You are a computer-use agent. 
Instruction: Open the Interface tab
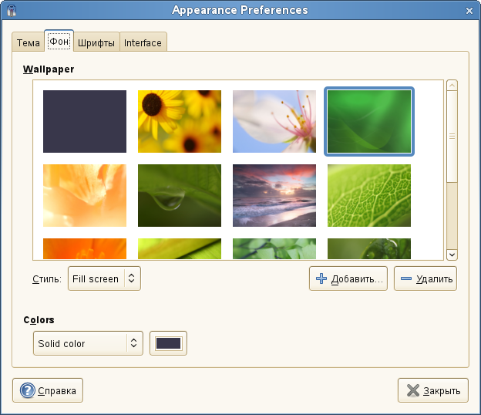[x=143, y=42]
